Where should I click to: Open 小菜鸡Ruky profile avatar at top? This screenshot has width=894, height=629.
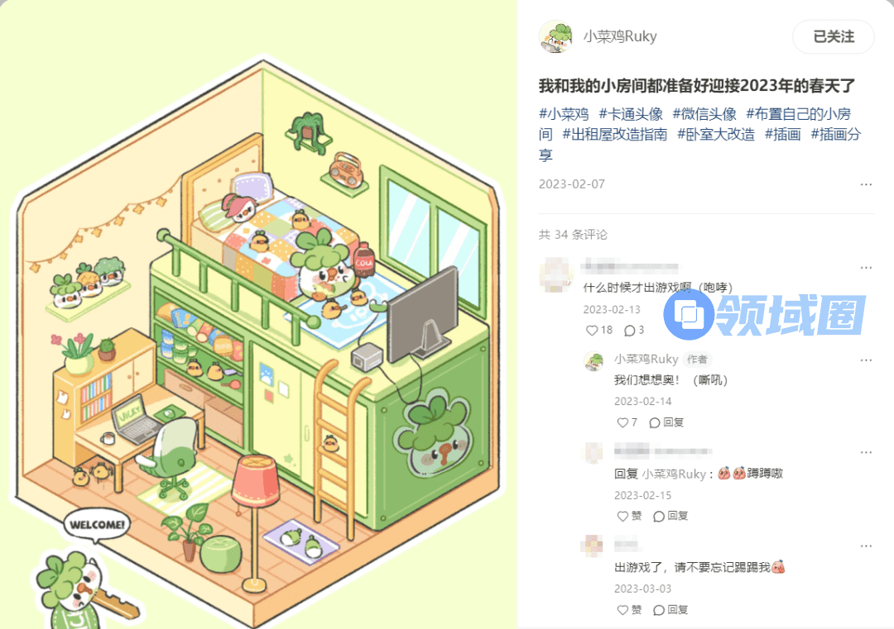[x=556, y=37]
